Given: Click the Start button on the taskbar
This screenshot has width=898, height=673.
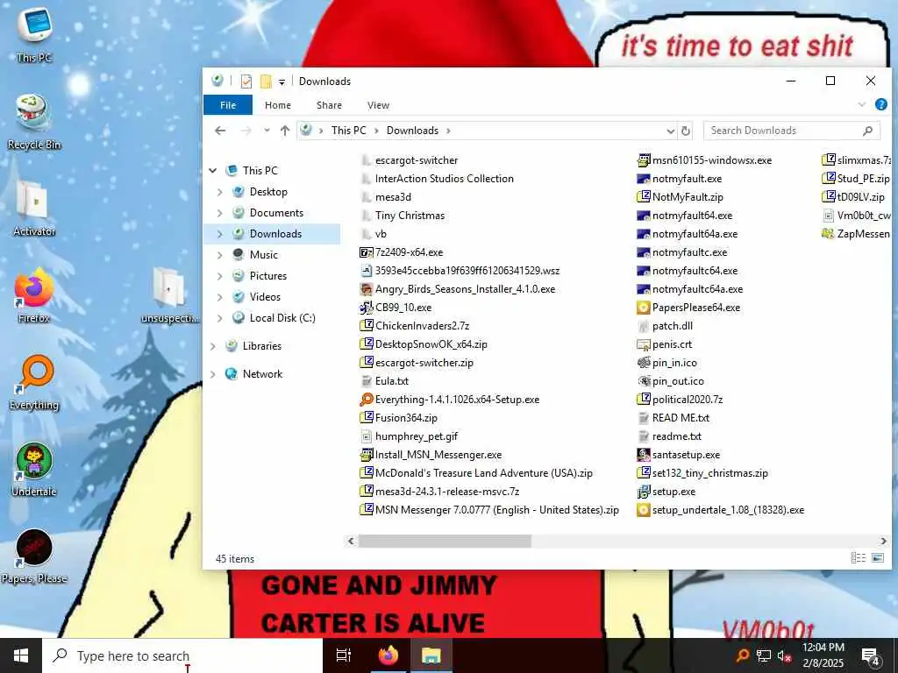Looking at the screenshot, I should tap(21, 655).
